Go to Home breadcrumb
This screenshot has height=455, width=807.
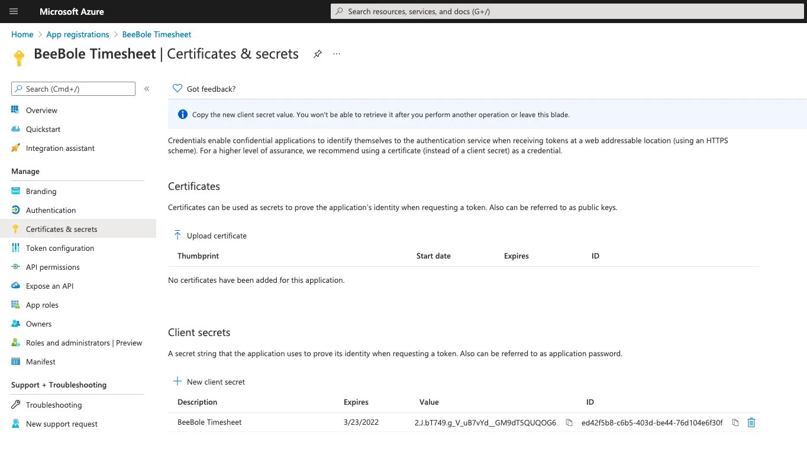(22, 34)
